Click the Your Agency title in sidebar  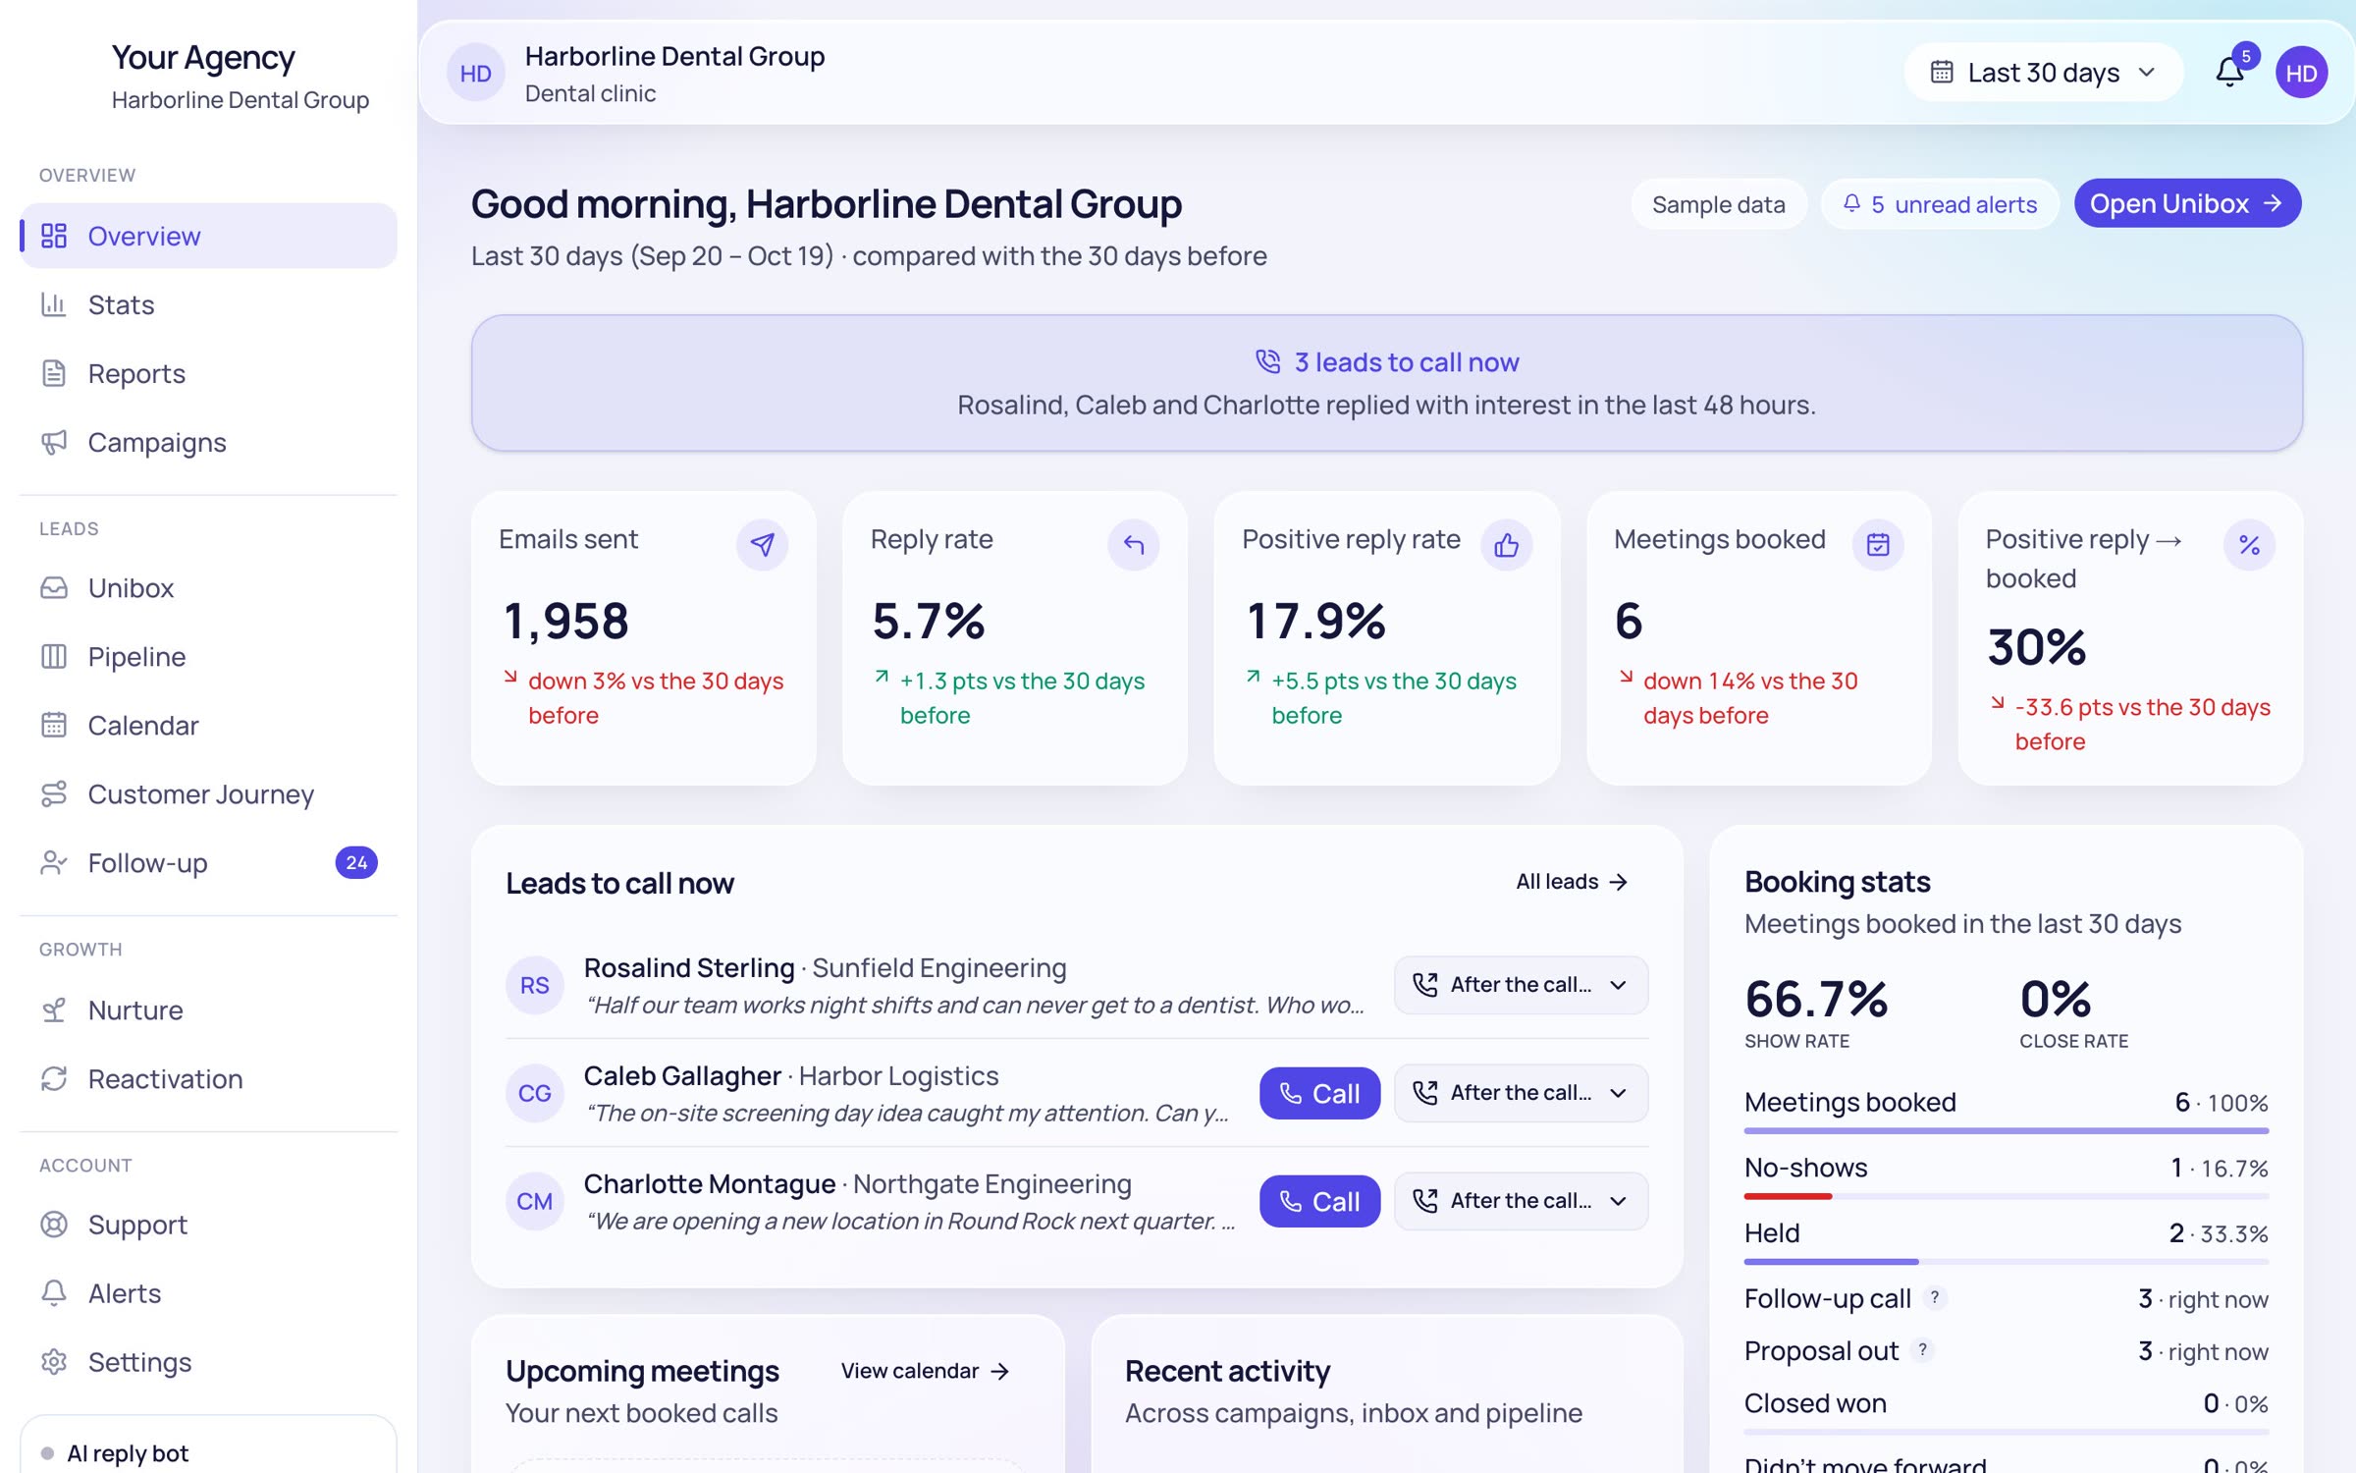pyautogui.click(x=203, y=58)
